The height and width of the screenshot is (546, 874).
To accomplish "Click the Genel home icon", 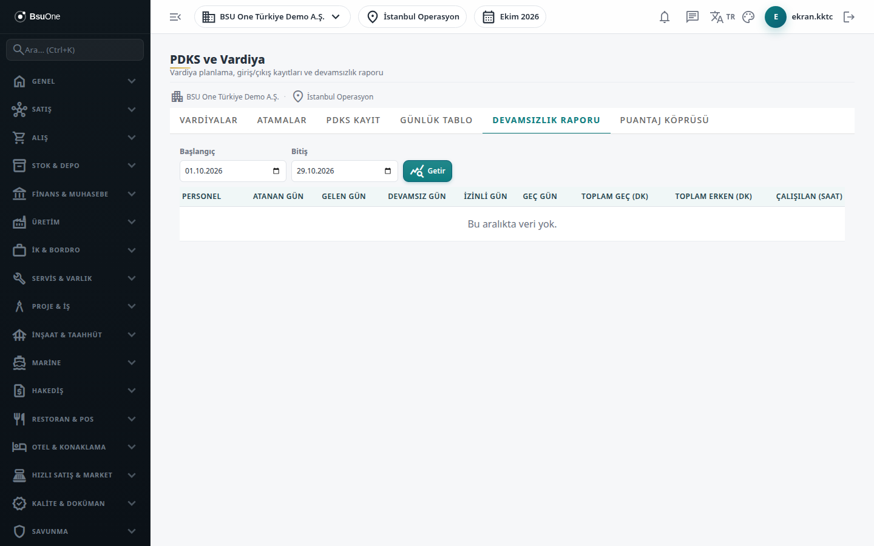I will 19,81.
